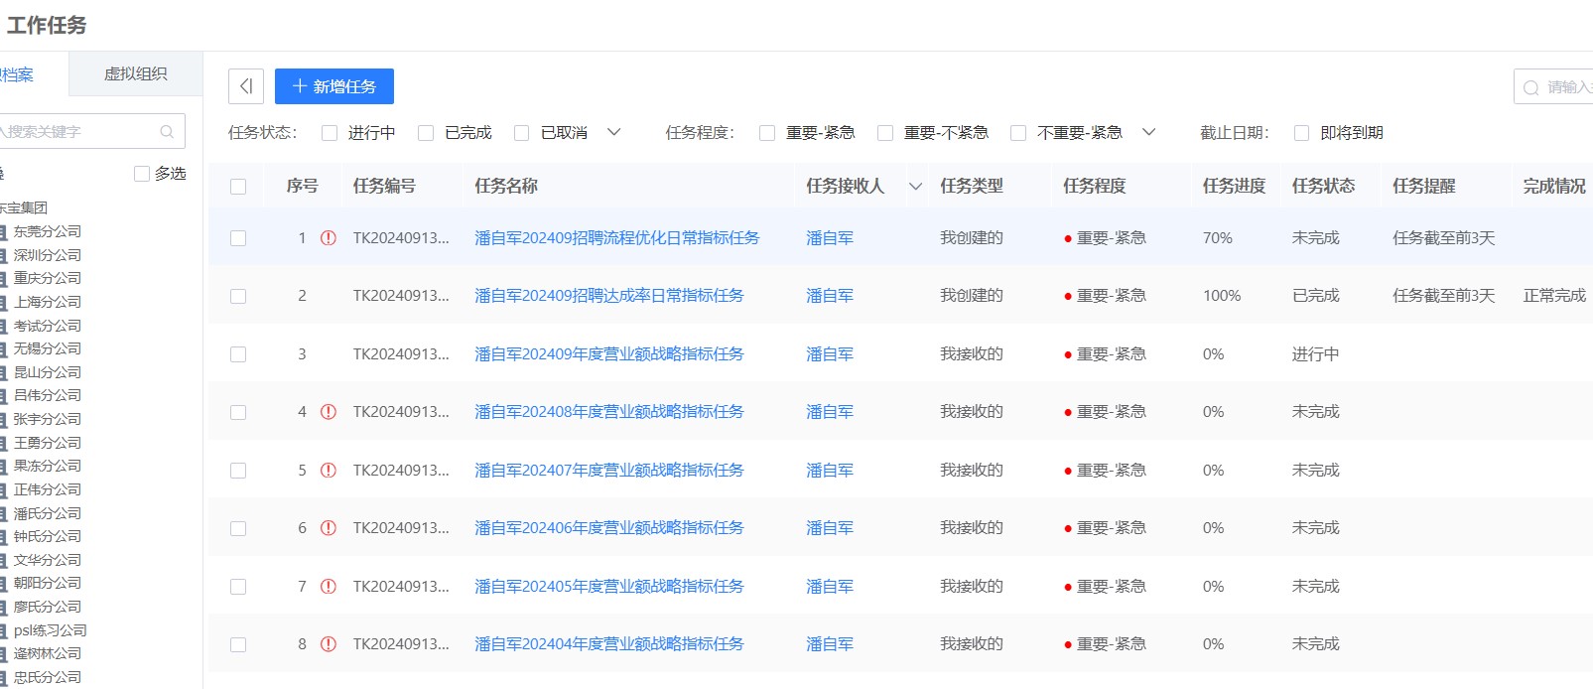Image resolution: width=1593 pixels, height=689 pixels.
Task: Toggle the 即将到期 deadline filter
Action: pos(1301,133)
